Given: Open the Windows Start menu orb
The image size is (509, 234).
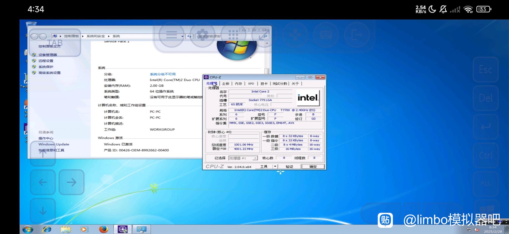Looking at the screenshot, I should coord(28,229).
